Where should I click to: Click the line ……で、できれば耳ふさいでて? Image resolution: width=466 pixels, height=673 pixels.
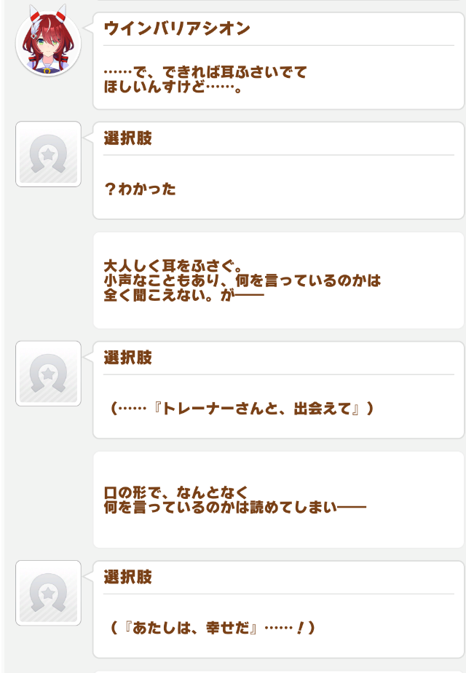tap(205, 71)
